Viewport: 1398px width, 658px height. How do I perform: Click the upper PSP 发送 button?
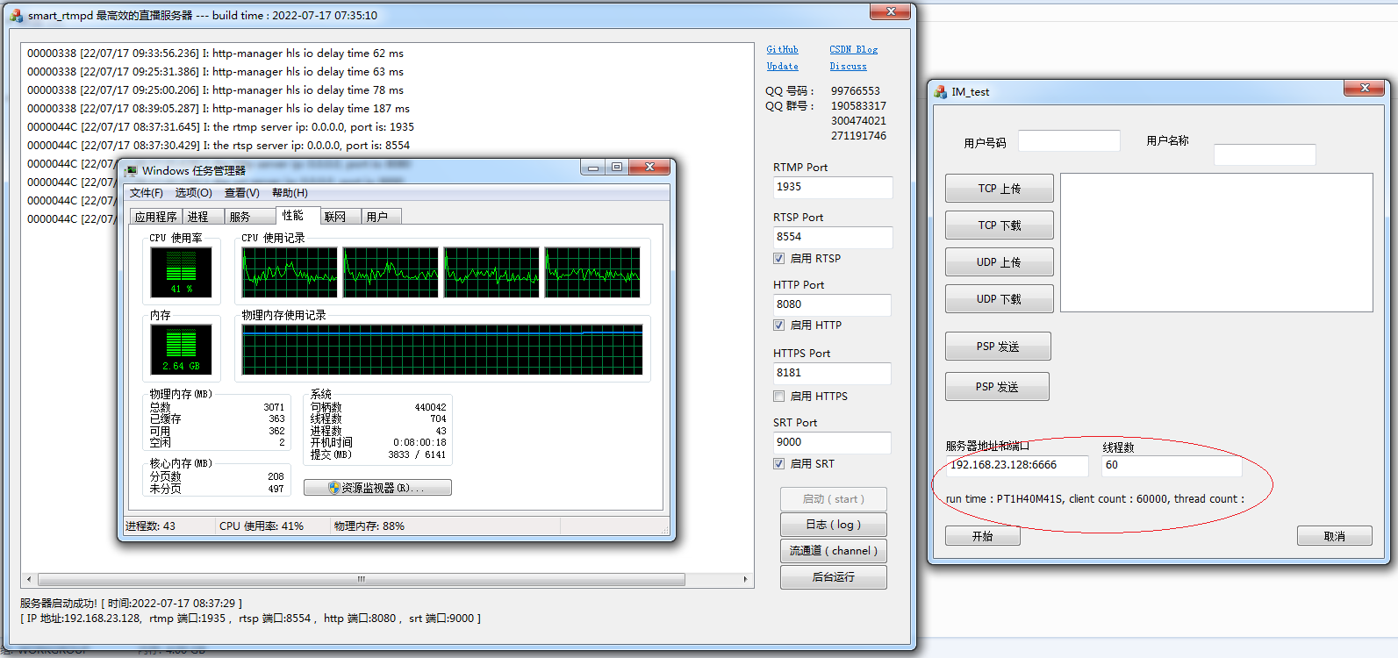pos(998,347)
